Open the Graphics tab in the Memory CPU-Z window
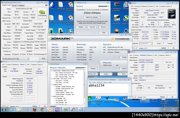The image size is (180, 118). (x=34, y=65)
